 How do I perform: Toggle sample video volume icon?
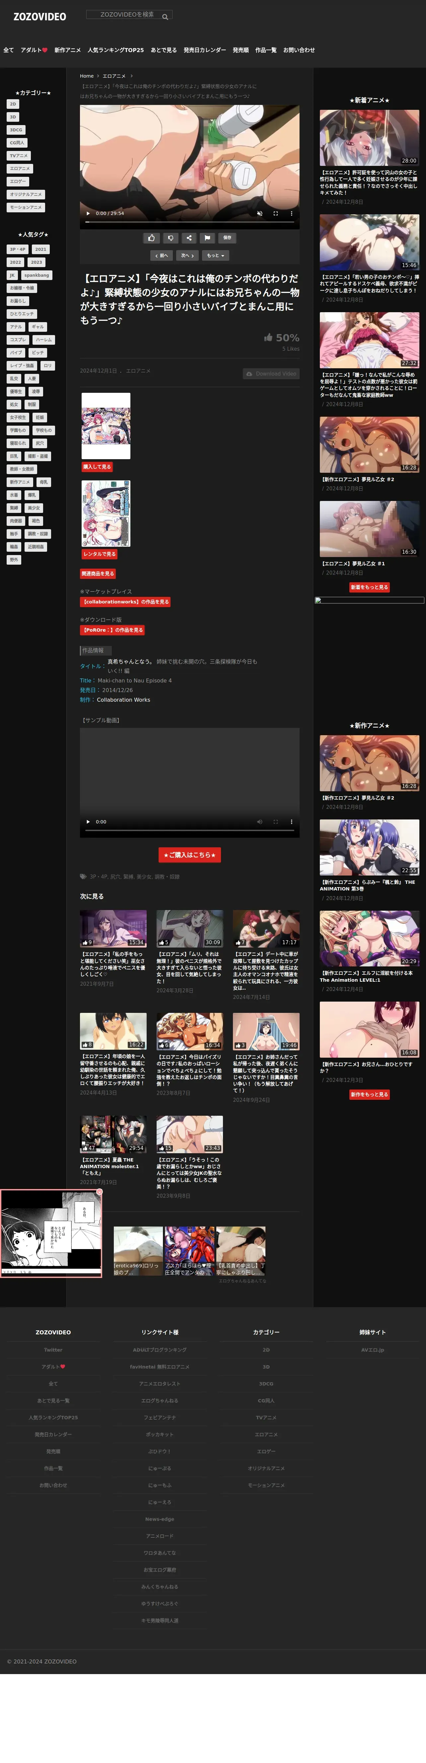click(x=259, y=822)
